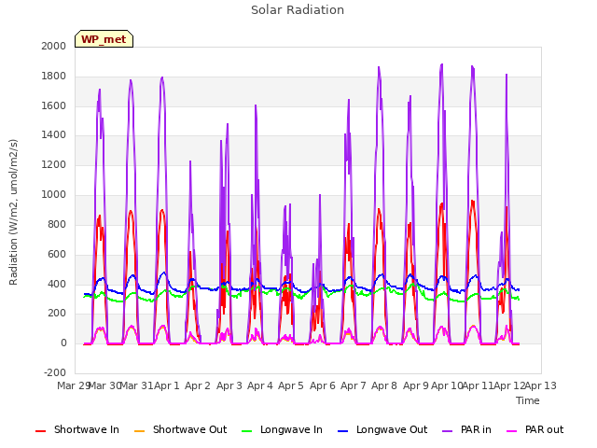Viewport: 597px width, 448px height.
Task: Click the WP_met label box
Action: (104, 39)
